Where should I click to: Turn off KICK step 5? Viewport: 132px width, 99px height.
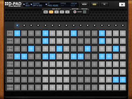tap(45, 33)
